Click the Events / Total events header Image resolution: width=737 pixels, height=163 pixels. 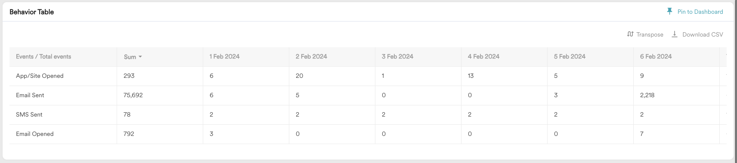43,56
